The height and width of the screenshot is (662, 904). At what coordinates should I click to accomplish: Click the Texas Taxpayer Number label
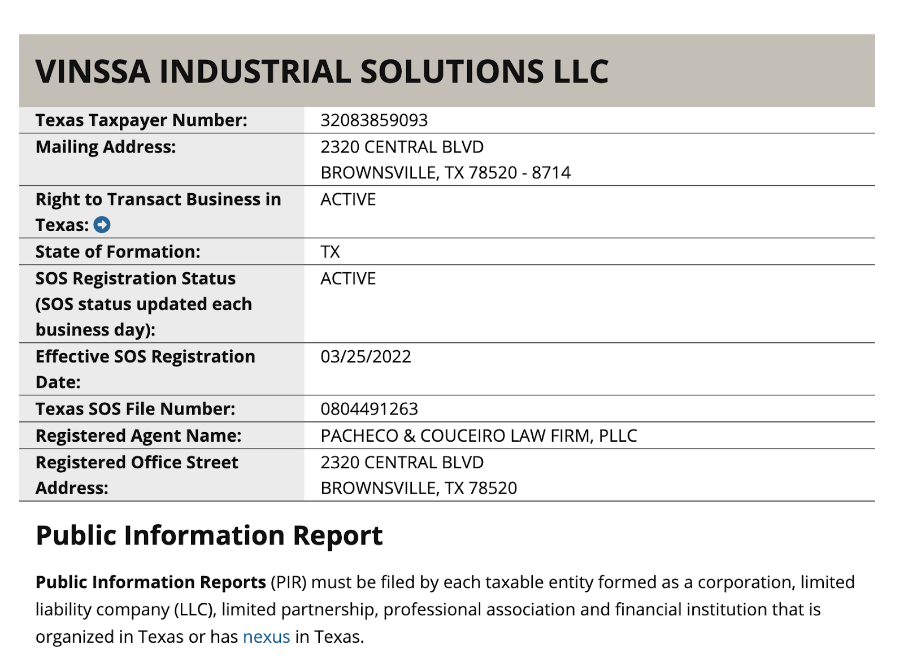coord(141,120)
